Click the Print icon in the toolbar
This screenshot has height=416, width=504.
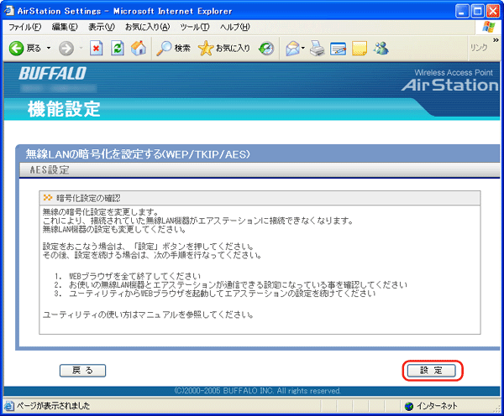click(317, 49)
